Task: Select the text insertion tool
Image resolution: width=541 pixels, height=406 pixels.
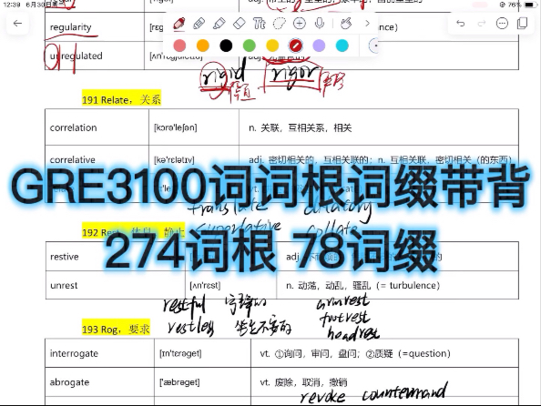Action: pos(259,24)
